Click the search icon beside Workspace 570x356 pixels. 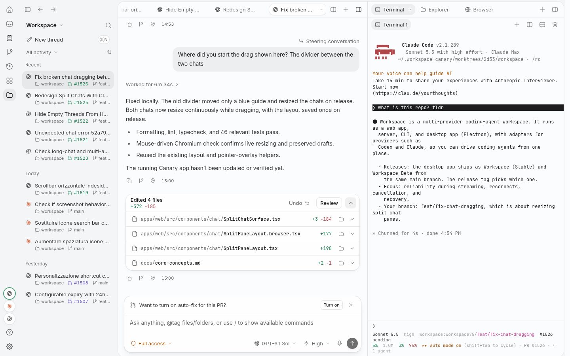[x=108, y=25]
